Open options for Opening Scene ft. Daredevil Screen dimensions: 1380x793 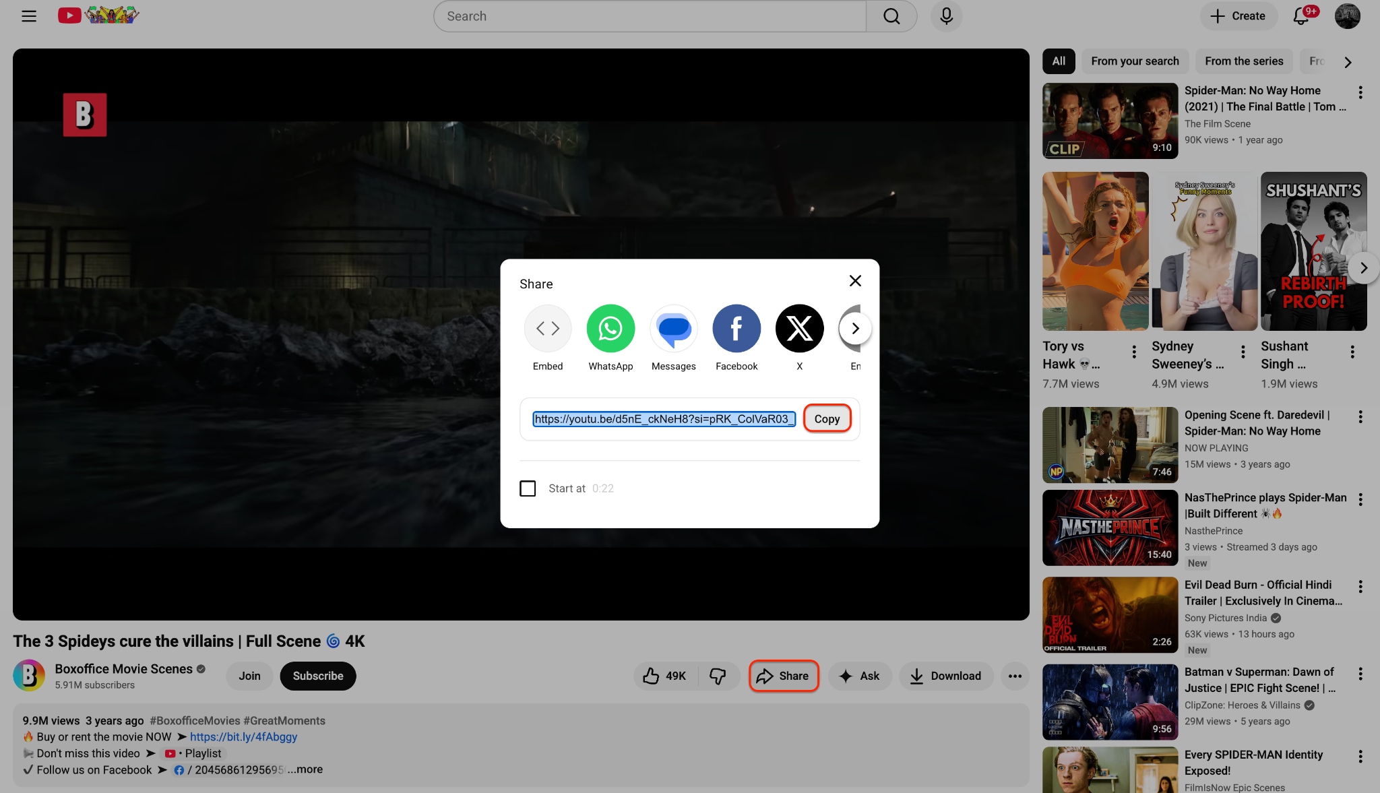pyautogui.click(x=1360, y=417)
